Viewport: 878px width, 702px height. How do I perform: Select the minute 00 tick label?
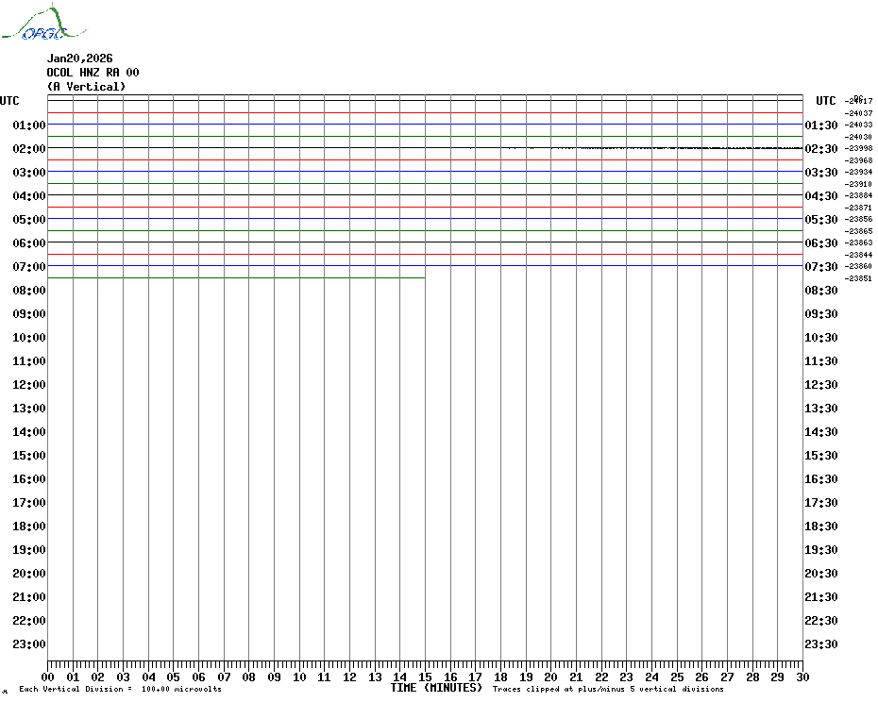(48, 677)
